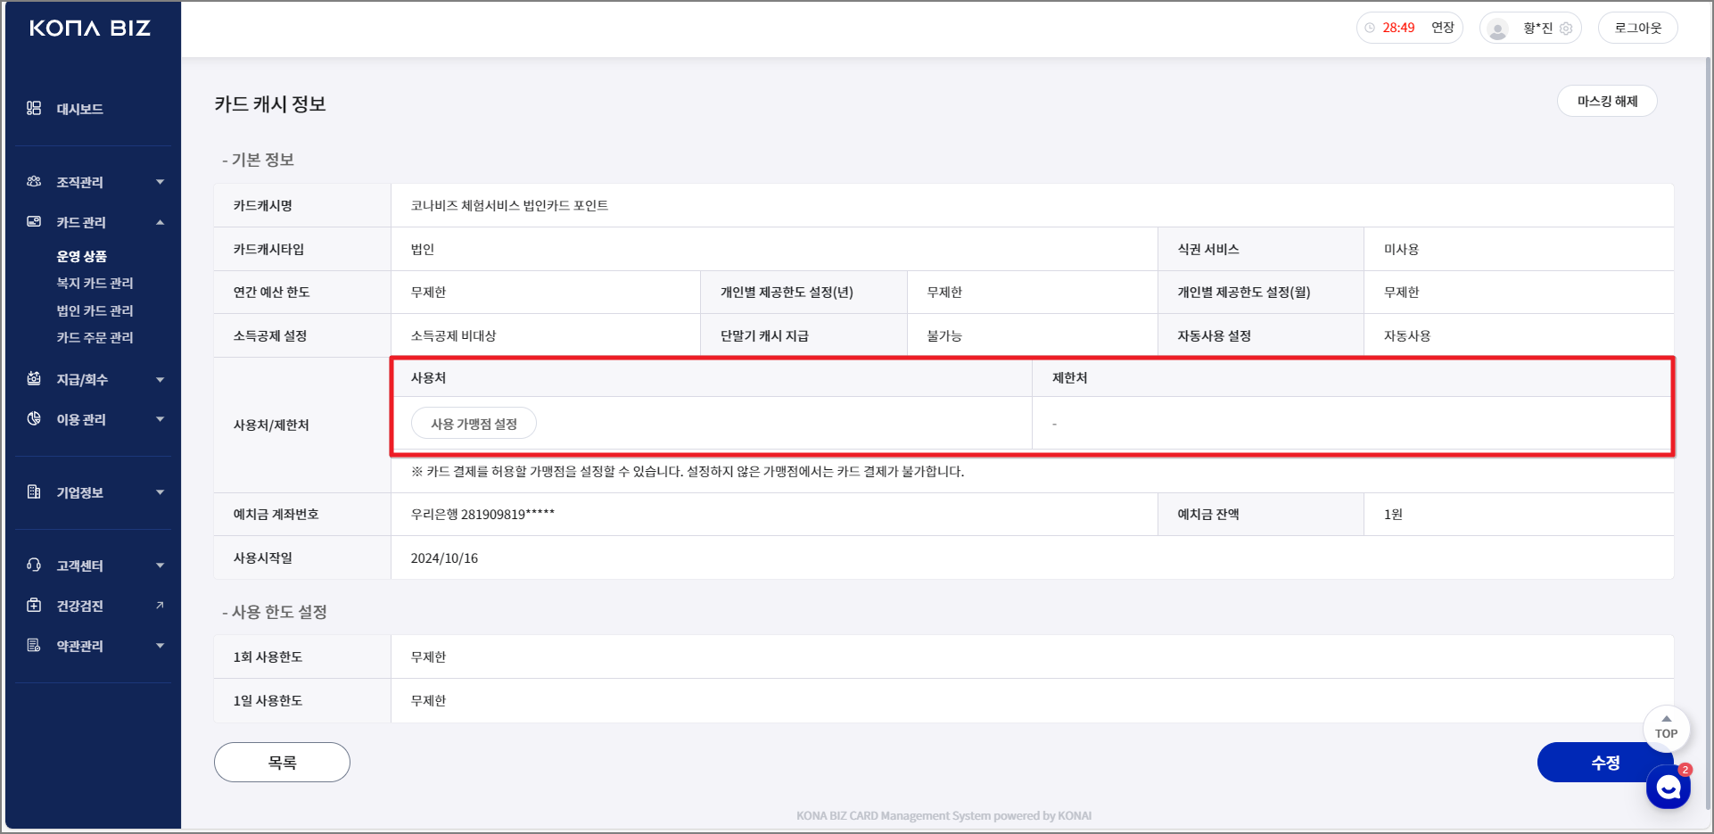Click the customer center headset icon
The image size is (1714, 834).
[34, 566]
